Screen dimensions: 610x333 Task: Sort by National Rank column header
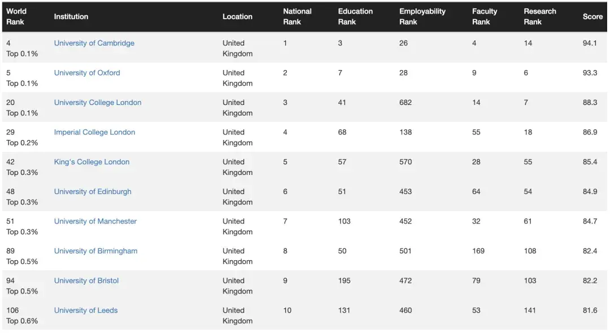coord(297,16)
